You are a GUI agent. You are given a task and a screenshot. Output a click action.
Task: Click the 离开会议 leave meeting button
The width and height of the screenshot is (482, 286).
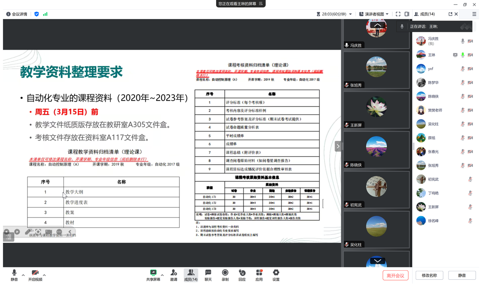coord(395,276)
